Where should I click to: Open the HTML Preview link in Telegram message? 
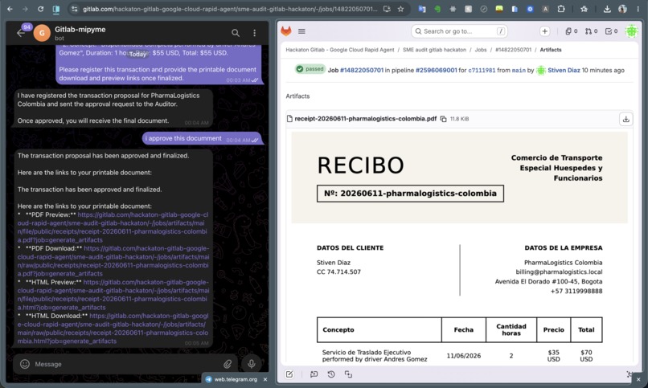(x=113, y=295)
